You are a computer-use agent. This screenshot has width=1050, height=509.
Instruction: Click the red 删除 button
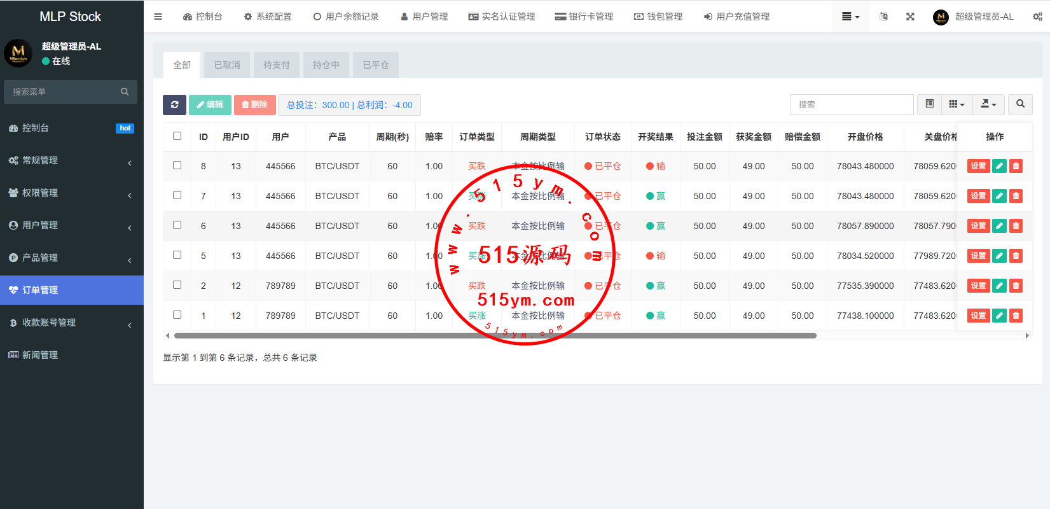254,105
